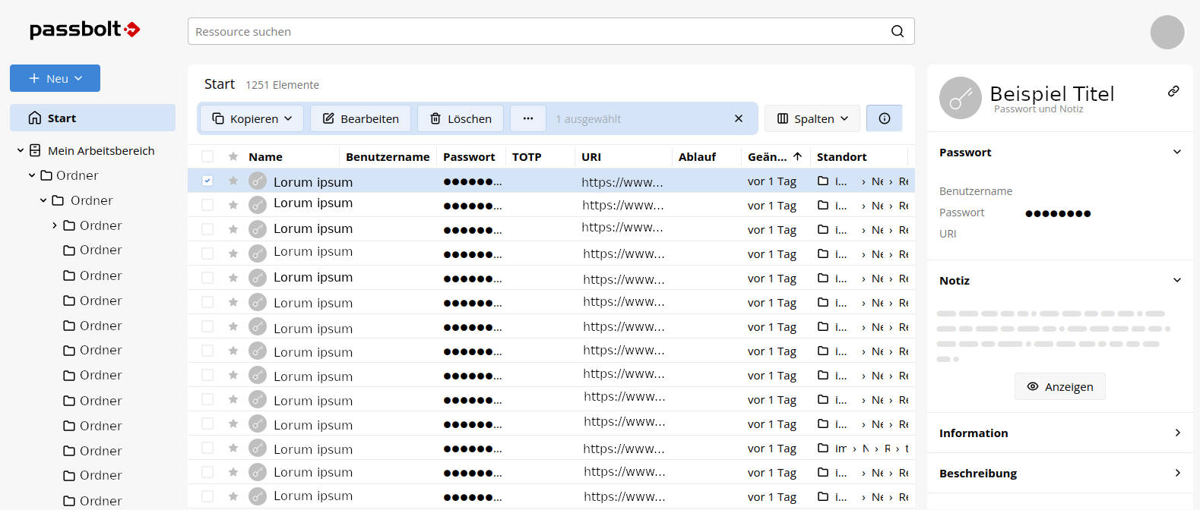This screenshot has height=510, width=1200.
Task: Expand the Information section
Action: coord(1059,433)
